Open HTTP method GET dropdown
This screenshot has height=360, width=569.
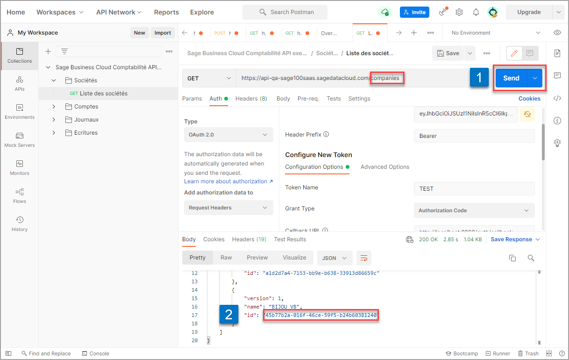click(209, 78)
